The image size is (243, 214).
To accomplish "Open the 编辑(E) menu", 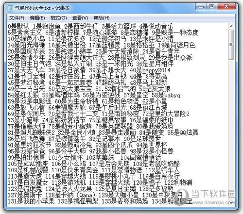I will pos(37,18).
